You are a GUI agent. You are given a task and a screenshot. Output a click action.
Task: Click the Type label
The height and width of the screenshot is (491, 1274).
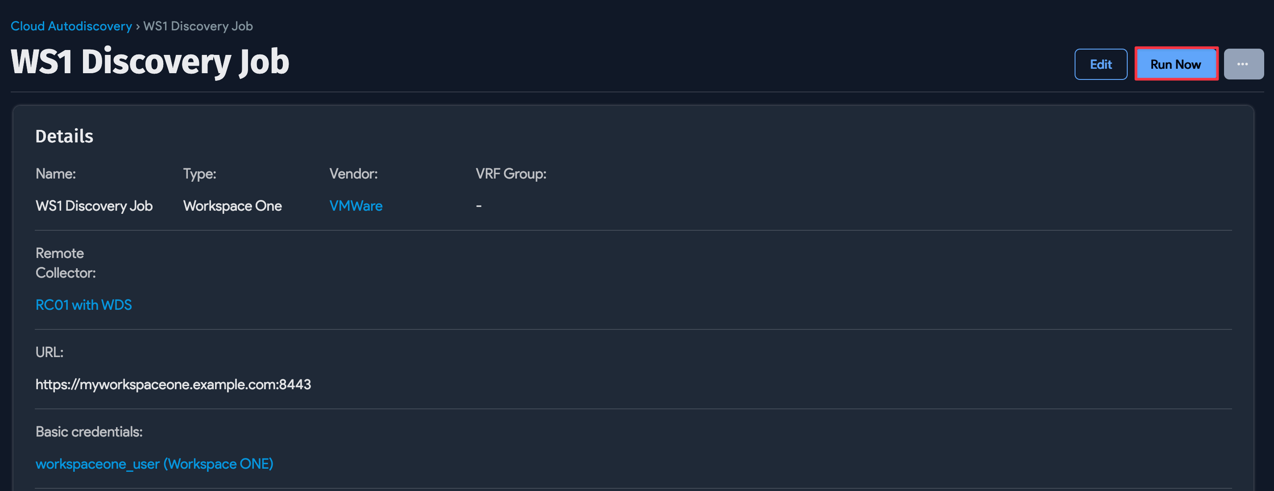199,174
